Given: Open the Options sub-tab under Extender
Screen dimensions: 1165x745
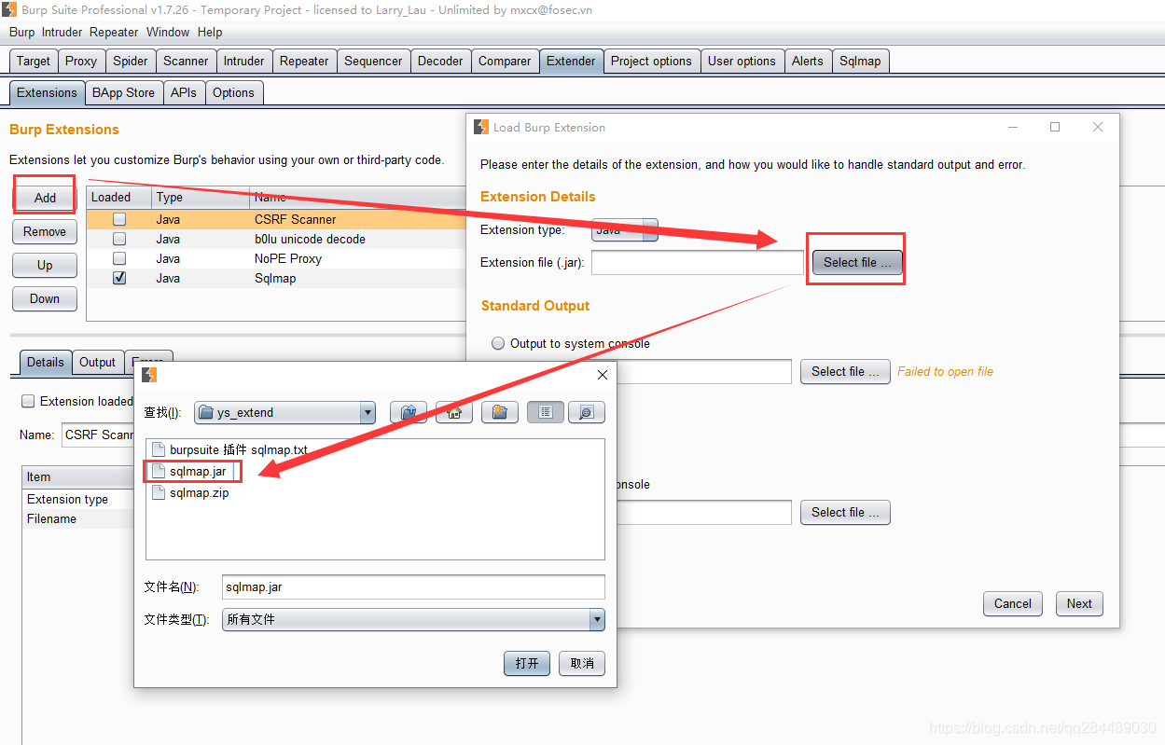Looking at the screenshot, I should coord(233,92).
